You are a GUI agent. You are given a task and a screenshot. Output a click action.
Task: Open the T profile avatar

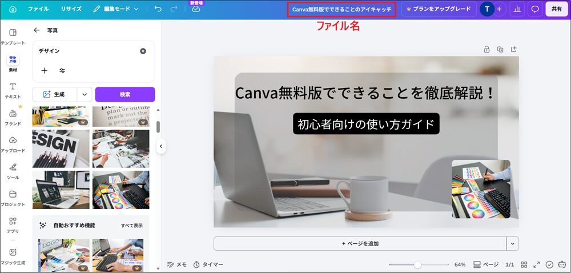coord(487,10)
